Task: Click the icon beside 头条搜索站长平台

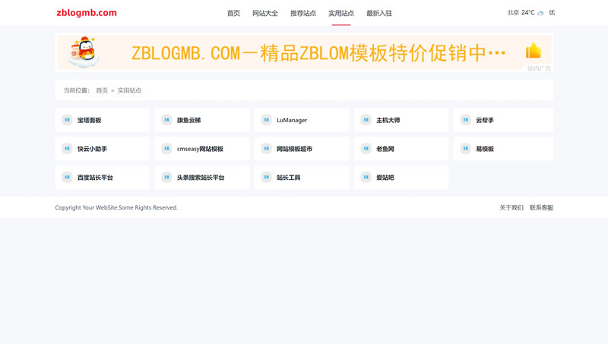Action: click(166, 177)
